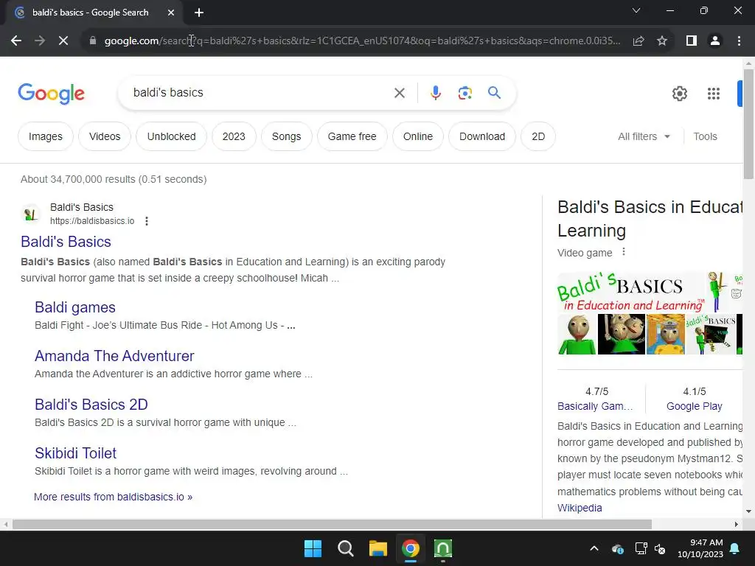Viewport: 755px width, 566px height.
Task: Bookmark this page with star icon
Action: tap(662, 41)
